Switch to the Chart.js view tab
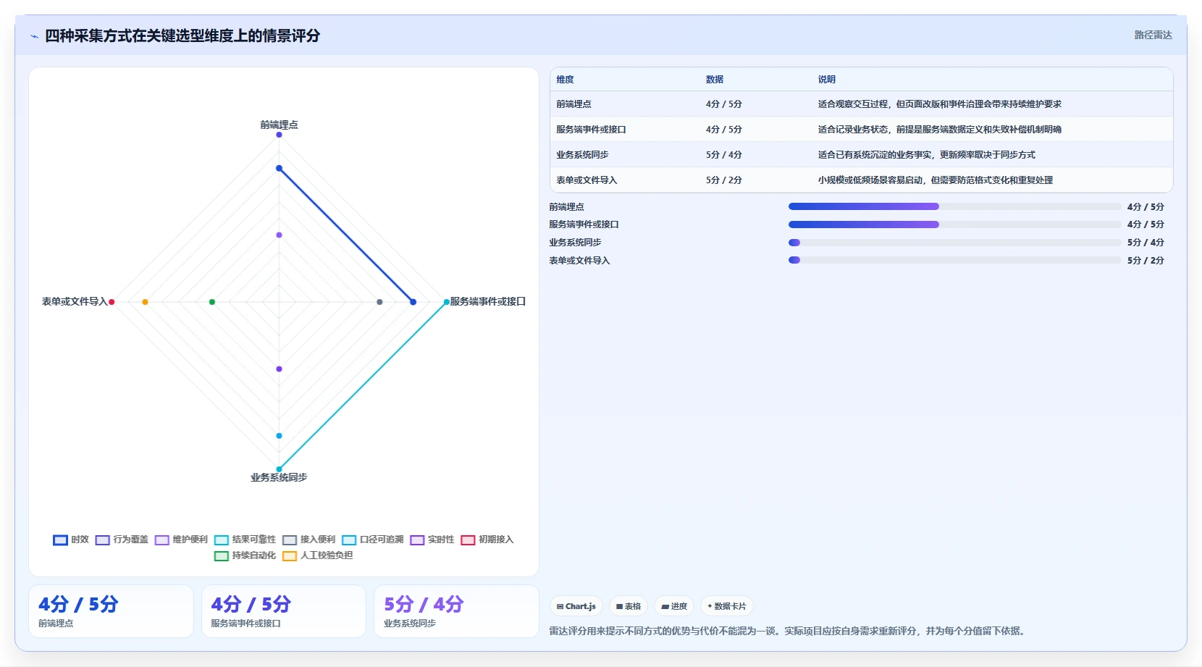The width and height of the screenshot is (1202, 667). [x=576, y=606]
